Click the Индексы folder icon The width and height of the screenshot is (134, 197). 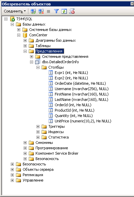pos(44,132)
